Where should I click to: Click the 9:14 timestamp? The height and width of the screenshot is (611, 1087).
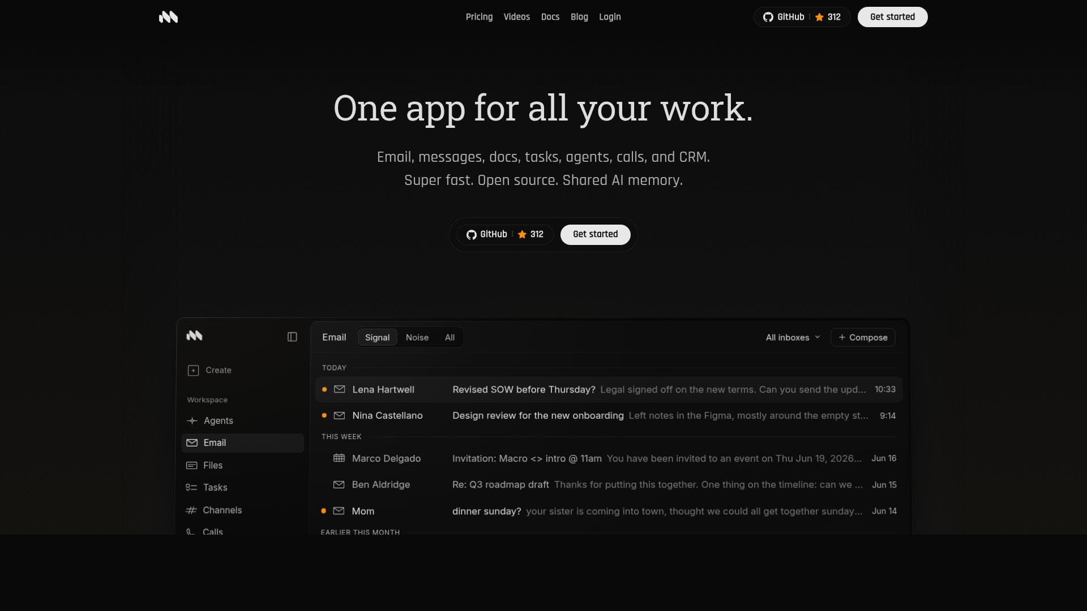[888, 416]
